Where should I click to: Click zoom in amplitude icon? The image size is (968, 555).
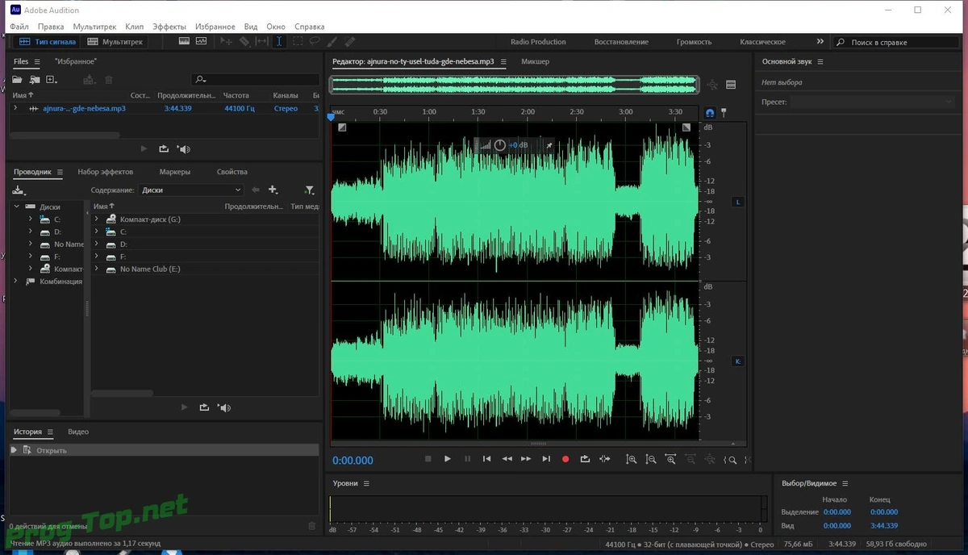tap(632, 459)
